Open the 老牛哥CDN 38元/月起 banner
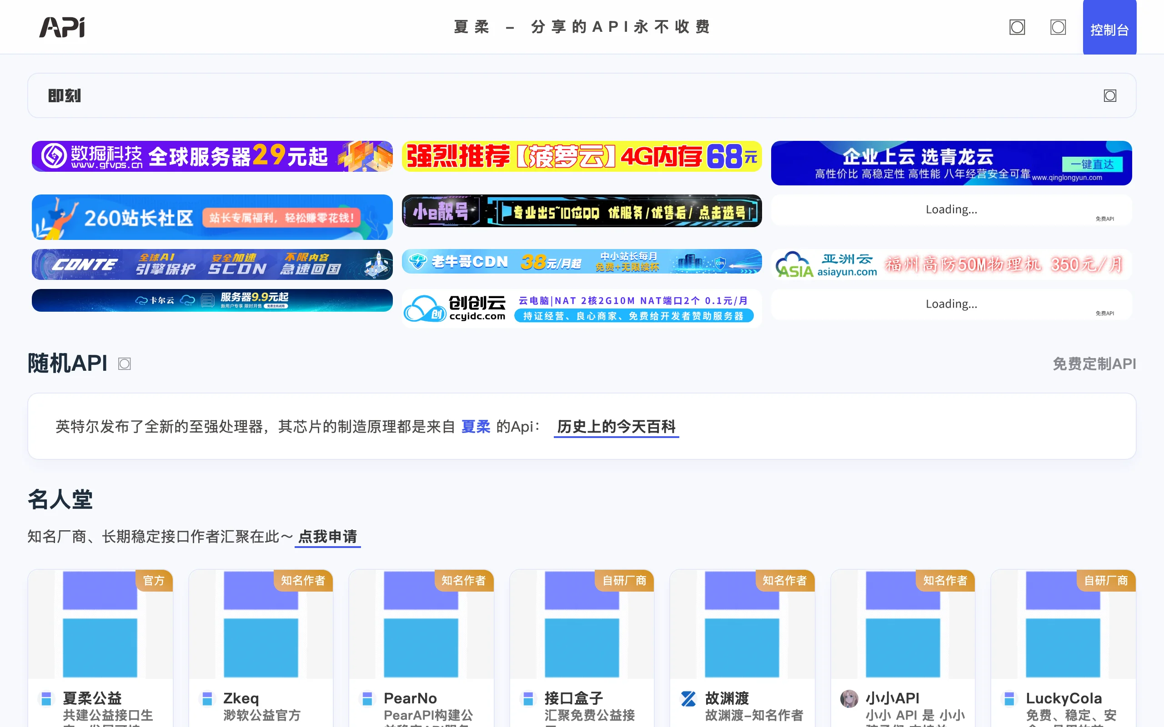 tap(582, 261)
